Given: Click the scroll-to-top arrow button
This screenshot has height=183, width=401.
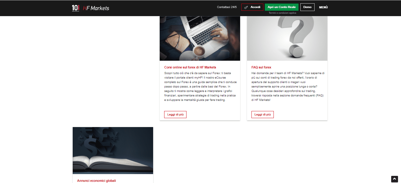Looking at the screenshot, I should (x=394, y=179).
